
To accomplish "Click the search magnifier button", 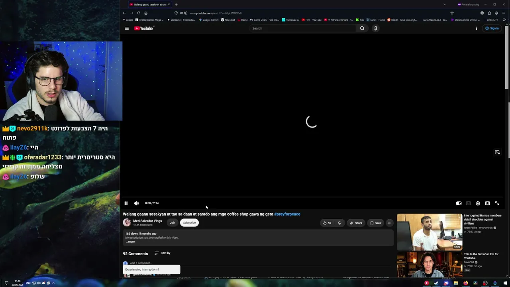I will (362, 28).
